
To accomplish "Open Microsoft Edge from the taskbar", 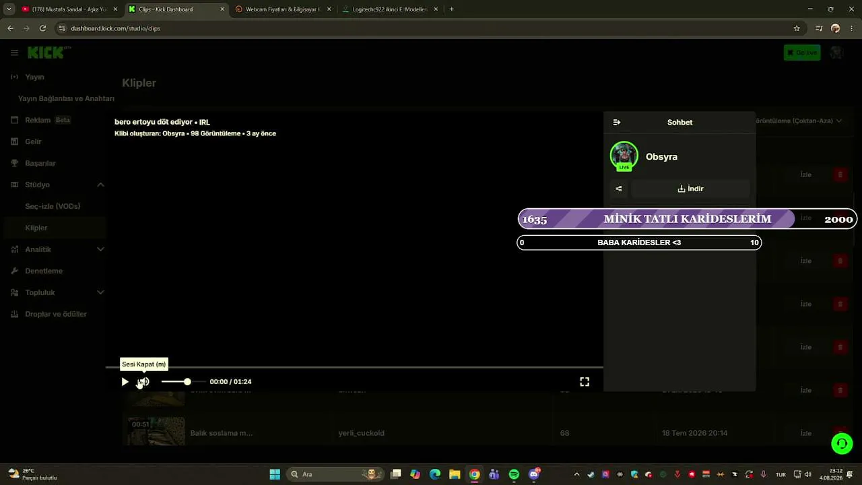I will coord(435,474).
